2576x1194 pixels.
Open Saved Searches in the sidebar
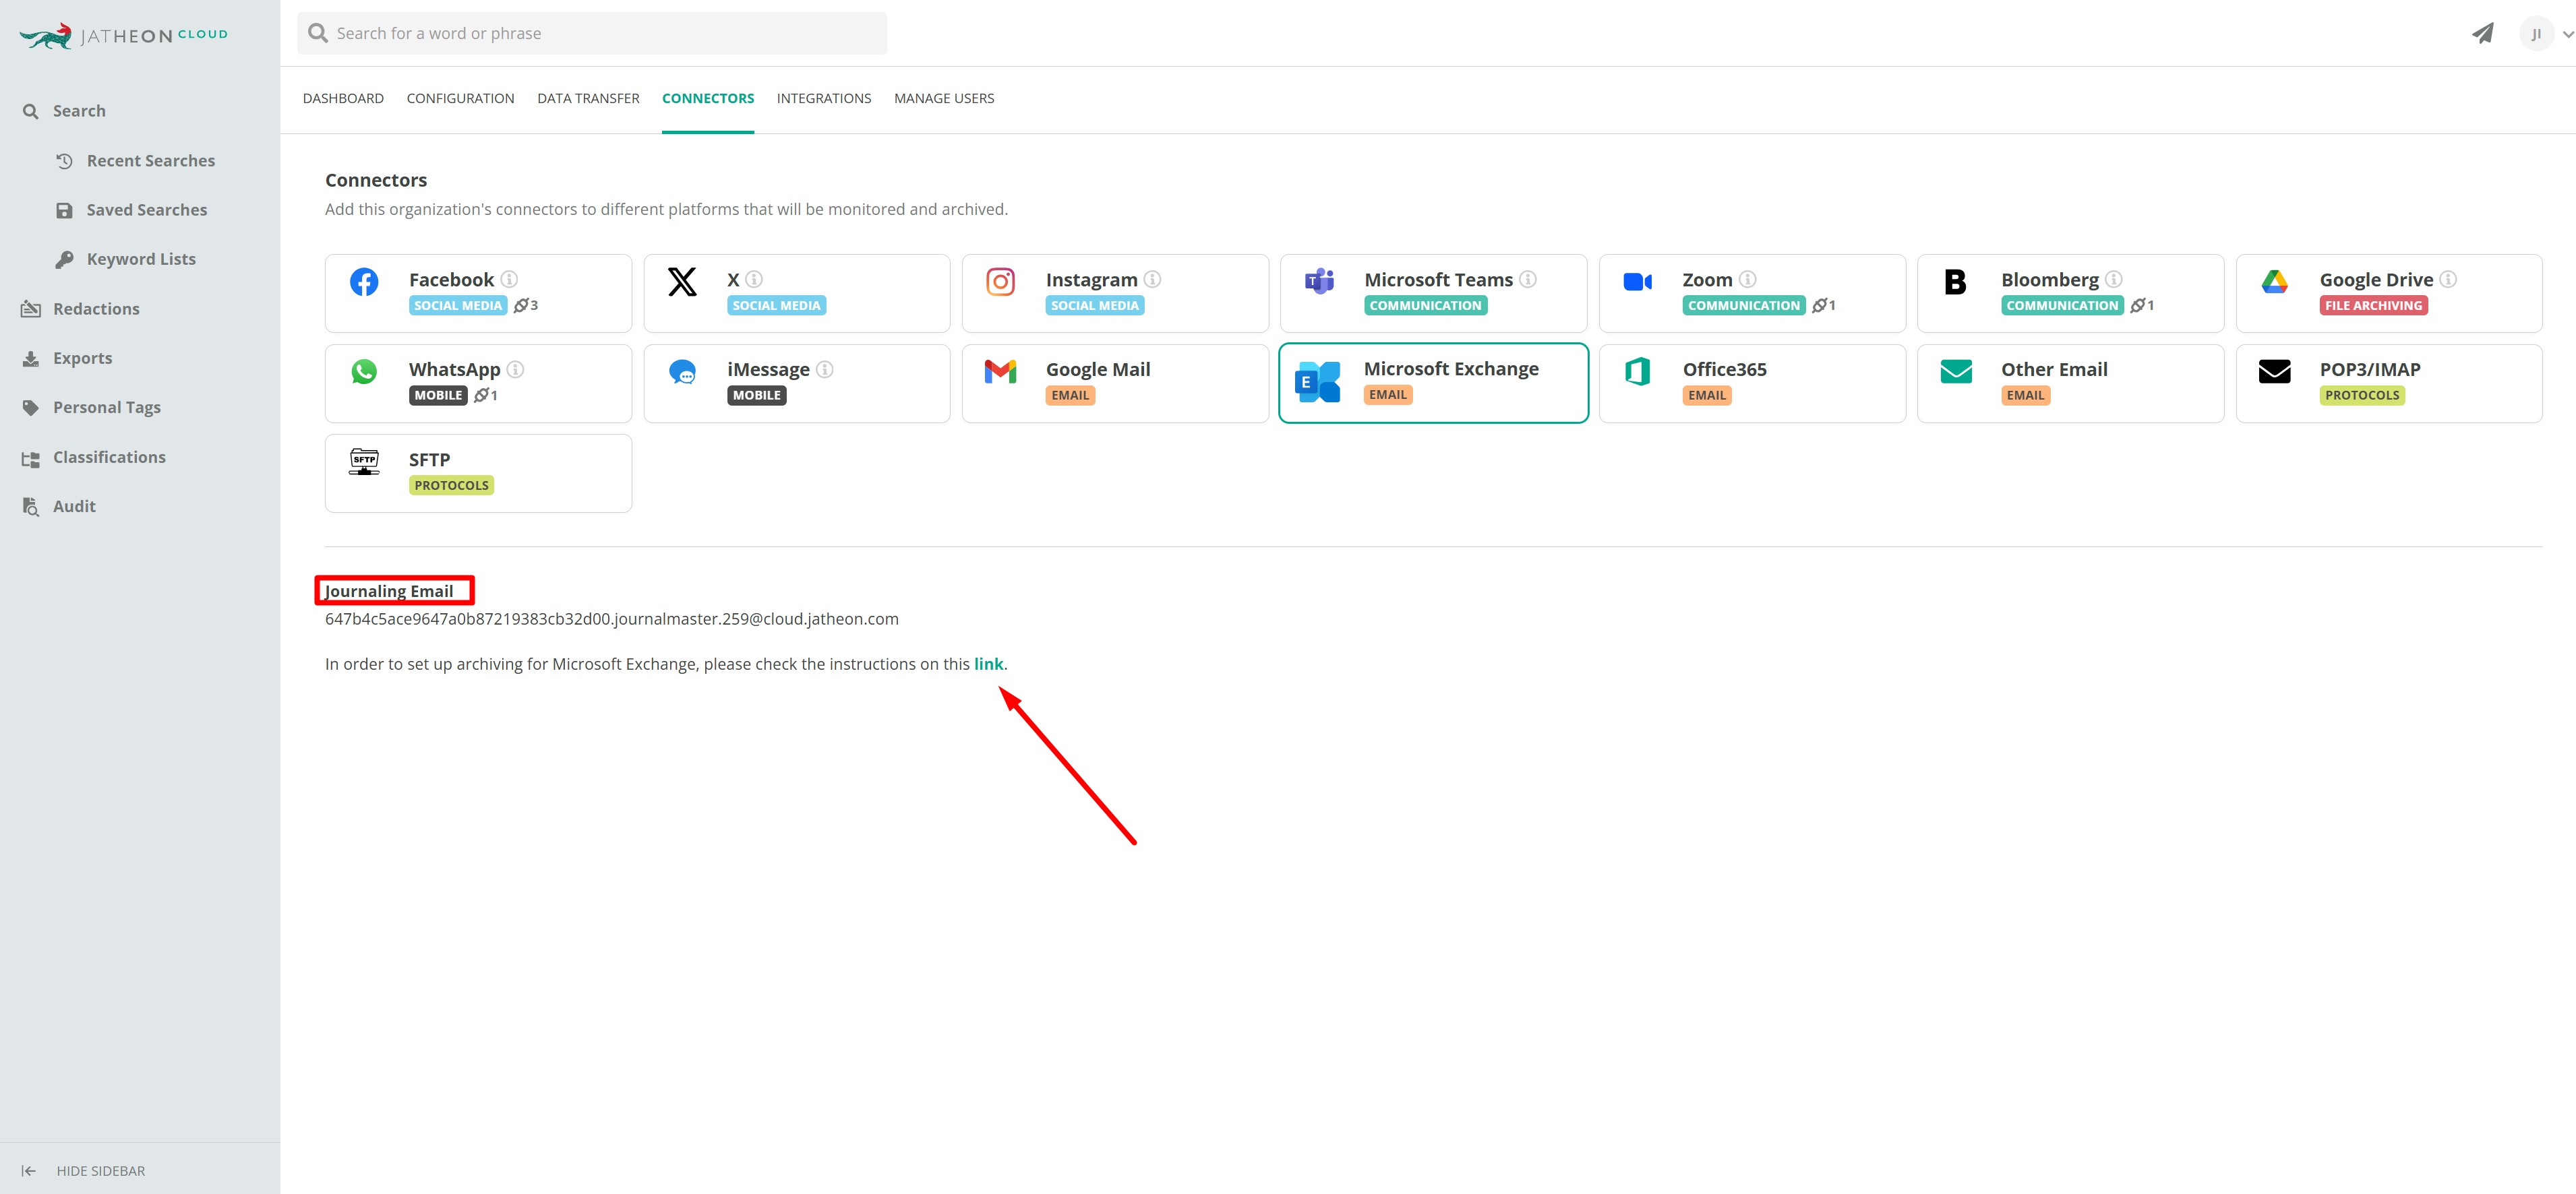point(147,210)
